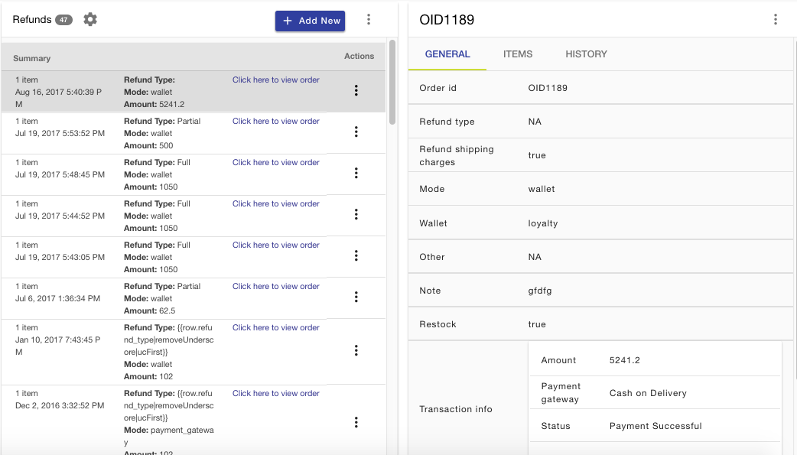View order for Jul 6, 2017 refund
The image size is (797, 455).
coord(276,286)
